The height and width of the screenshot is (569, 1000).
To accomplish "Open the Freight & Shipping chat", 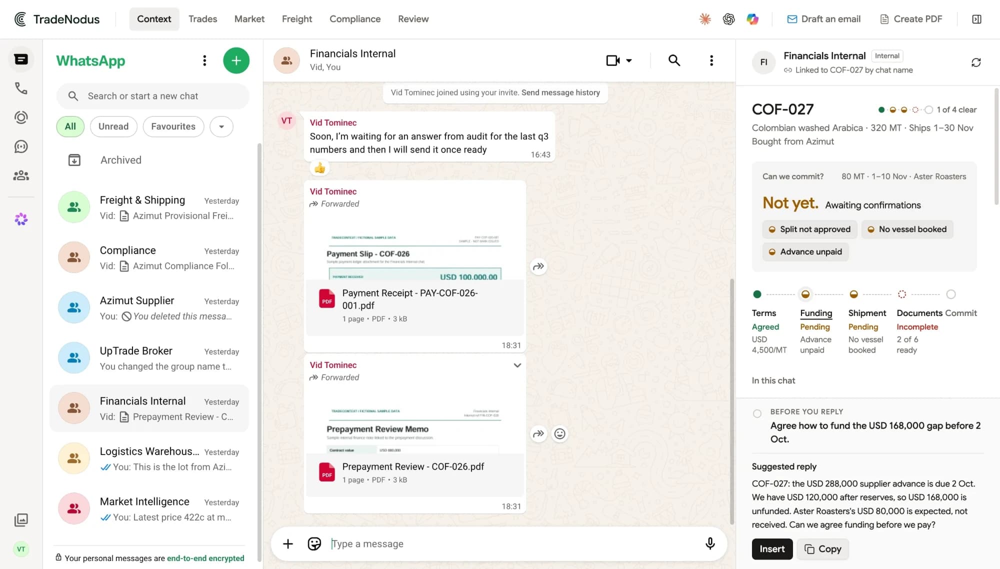I will [x=149, y=207].
